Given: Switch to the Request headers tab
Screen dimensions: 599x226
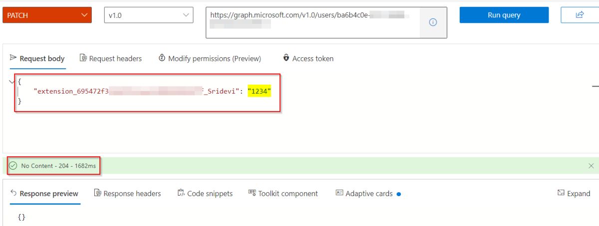Looking at the screenshot, I should point(111,58).
